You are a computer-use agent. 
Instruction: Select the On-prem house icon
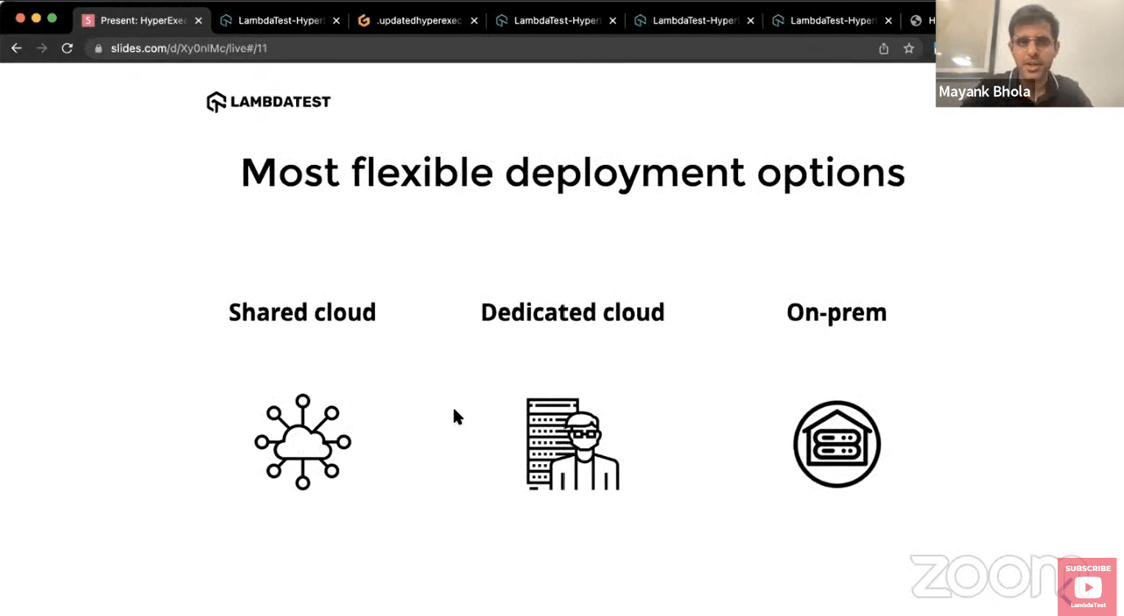point(836,444)
